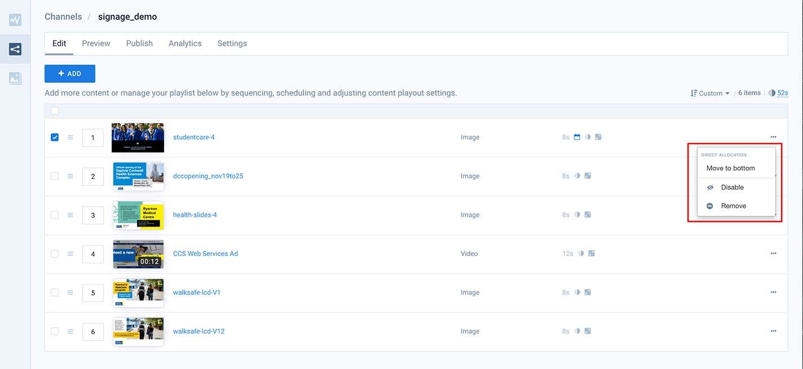Viewport: 803px width, 369px height.
Task: Open the activity monitor sidebar icon
Action: click(15, 20)
